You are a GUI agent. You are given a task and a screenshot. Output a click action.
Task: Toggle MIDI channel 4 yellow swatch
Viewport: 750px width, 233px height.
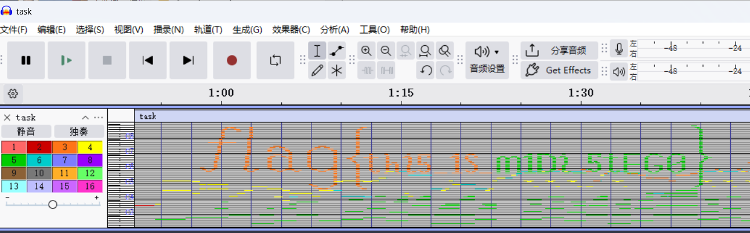90,147
